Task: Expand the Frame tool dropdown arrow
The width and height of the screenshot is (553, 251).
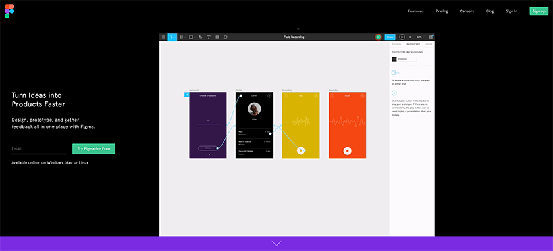Action: pos(185,37)
